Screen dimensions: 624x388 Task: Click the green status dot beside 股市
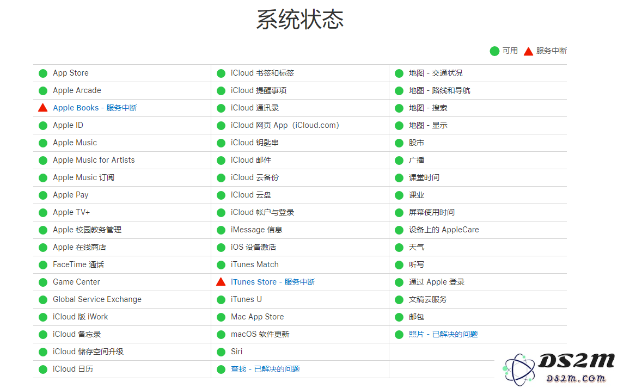[399, 143]
